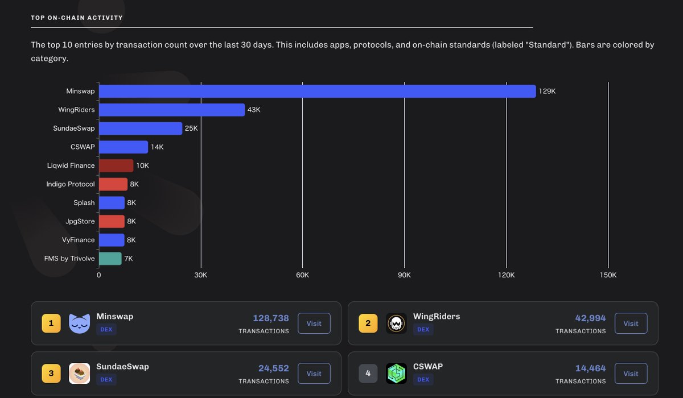Viewport: 683px width, 398px height.
Task: Click the DEX tag under CSWAP
Action: (x=423, y=380)
